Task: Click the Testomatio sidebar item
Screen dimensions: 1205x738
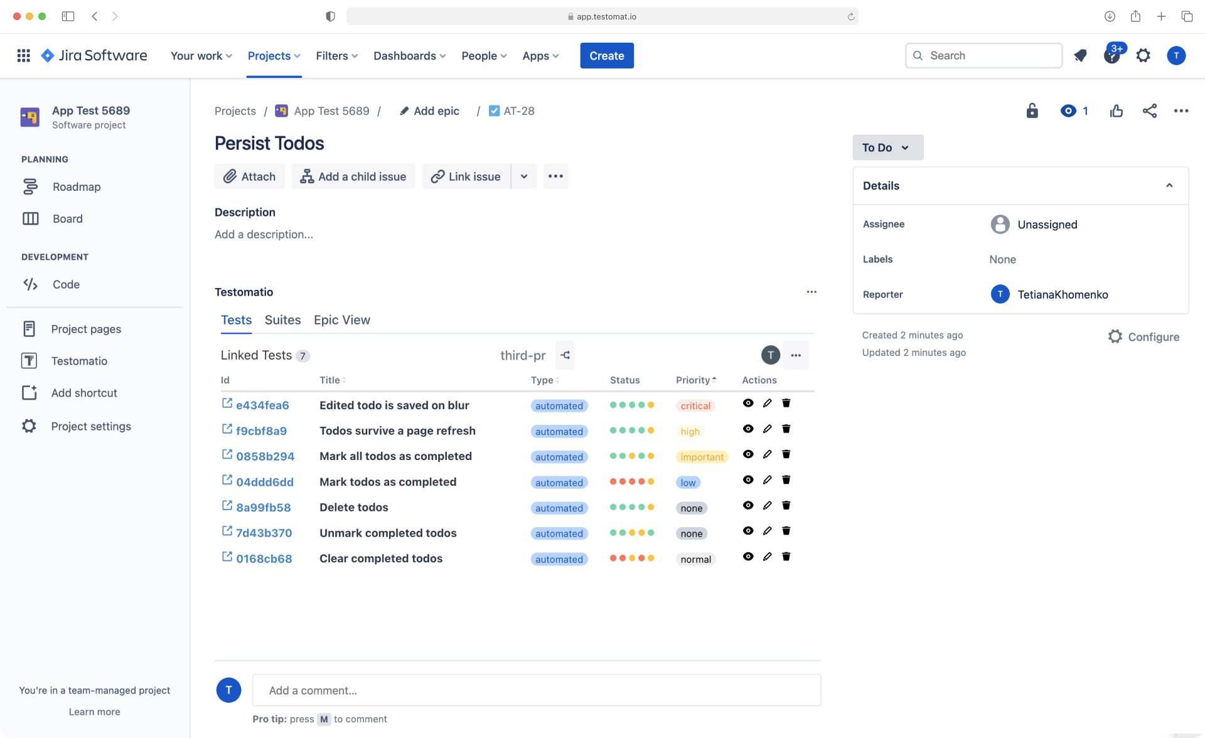Action: point(79,360)
